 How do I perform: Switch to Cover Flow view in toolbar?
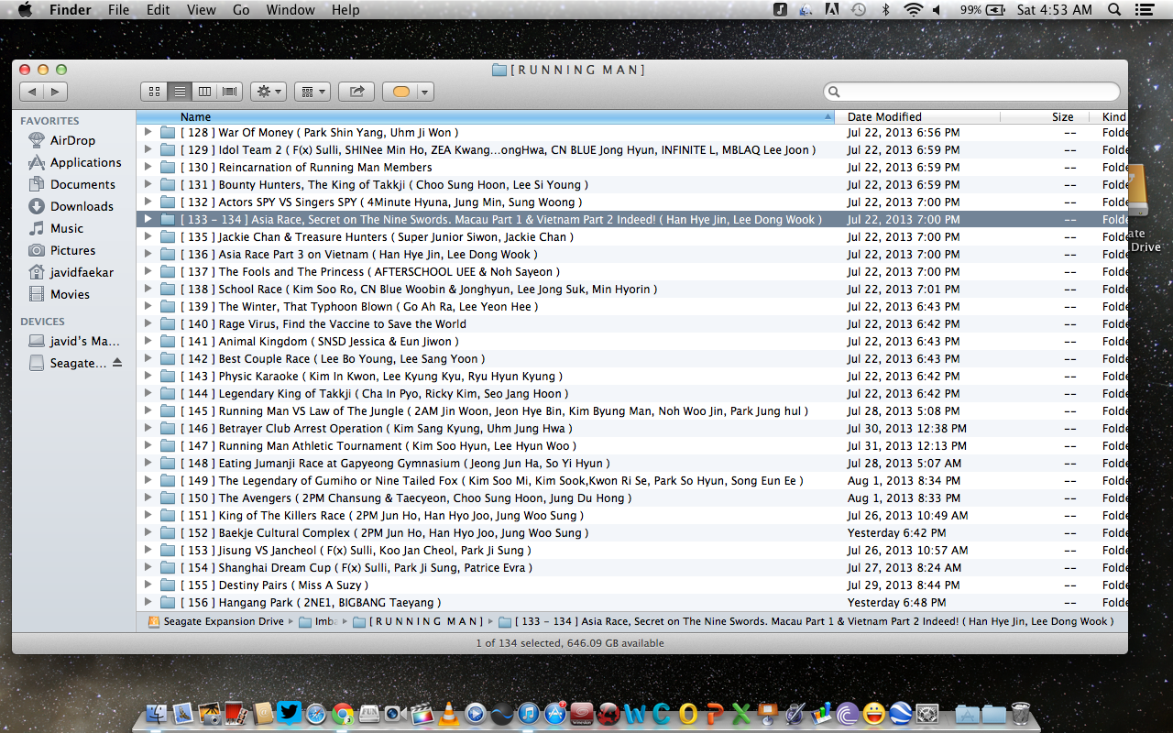pyautogui.click(x=229, y=92)
